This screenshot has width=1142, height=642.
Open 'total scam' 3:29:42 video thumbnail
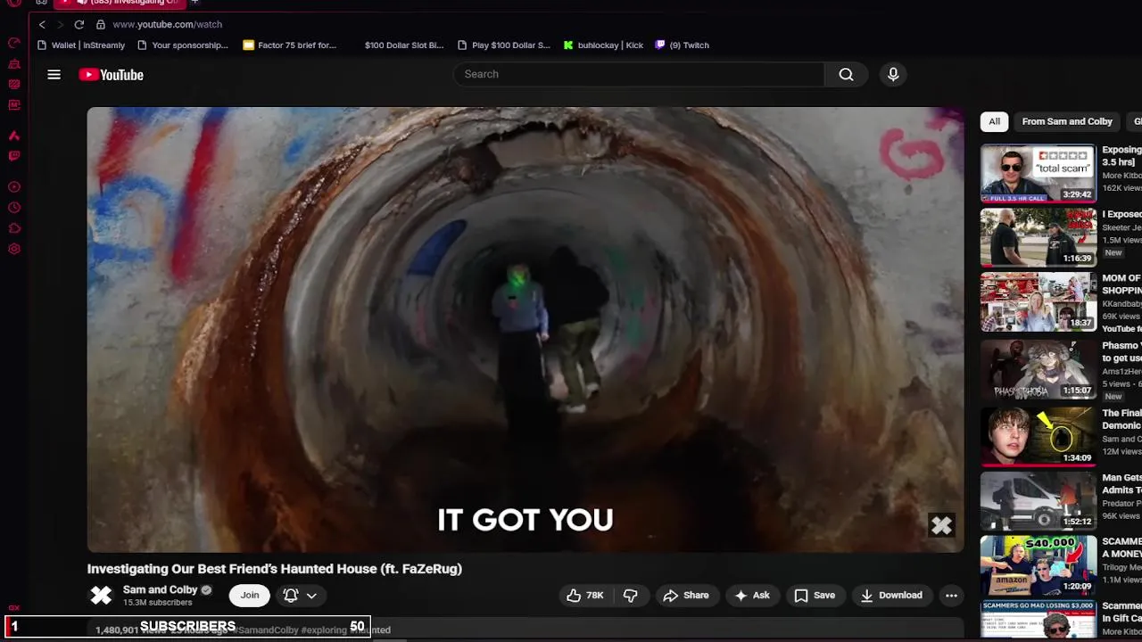tap(1039, 174)
